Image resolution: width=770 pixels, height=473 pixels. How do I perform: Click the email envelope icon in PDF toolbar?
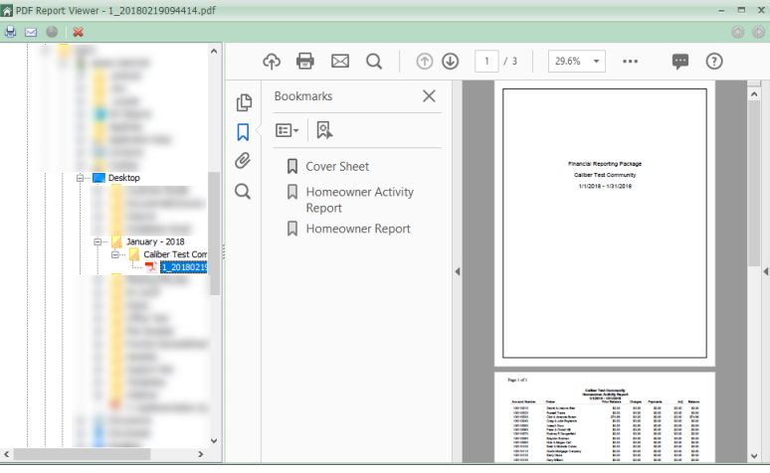pos(340,62)
